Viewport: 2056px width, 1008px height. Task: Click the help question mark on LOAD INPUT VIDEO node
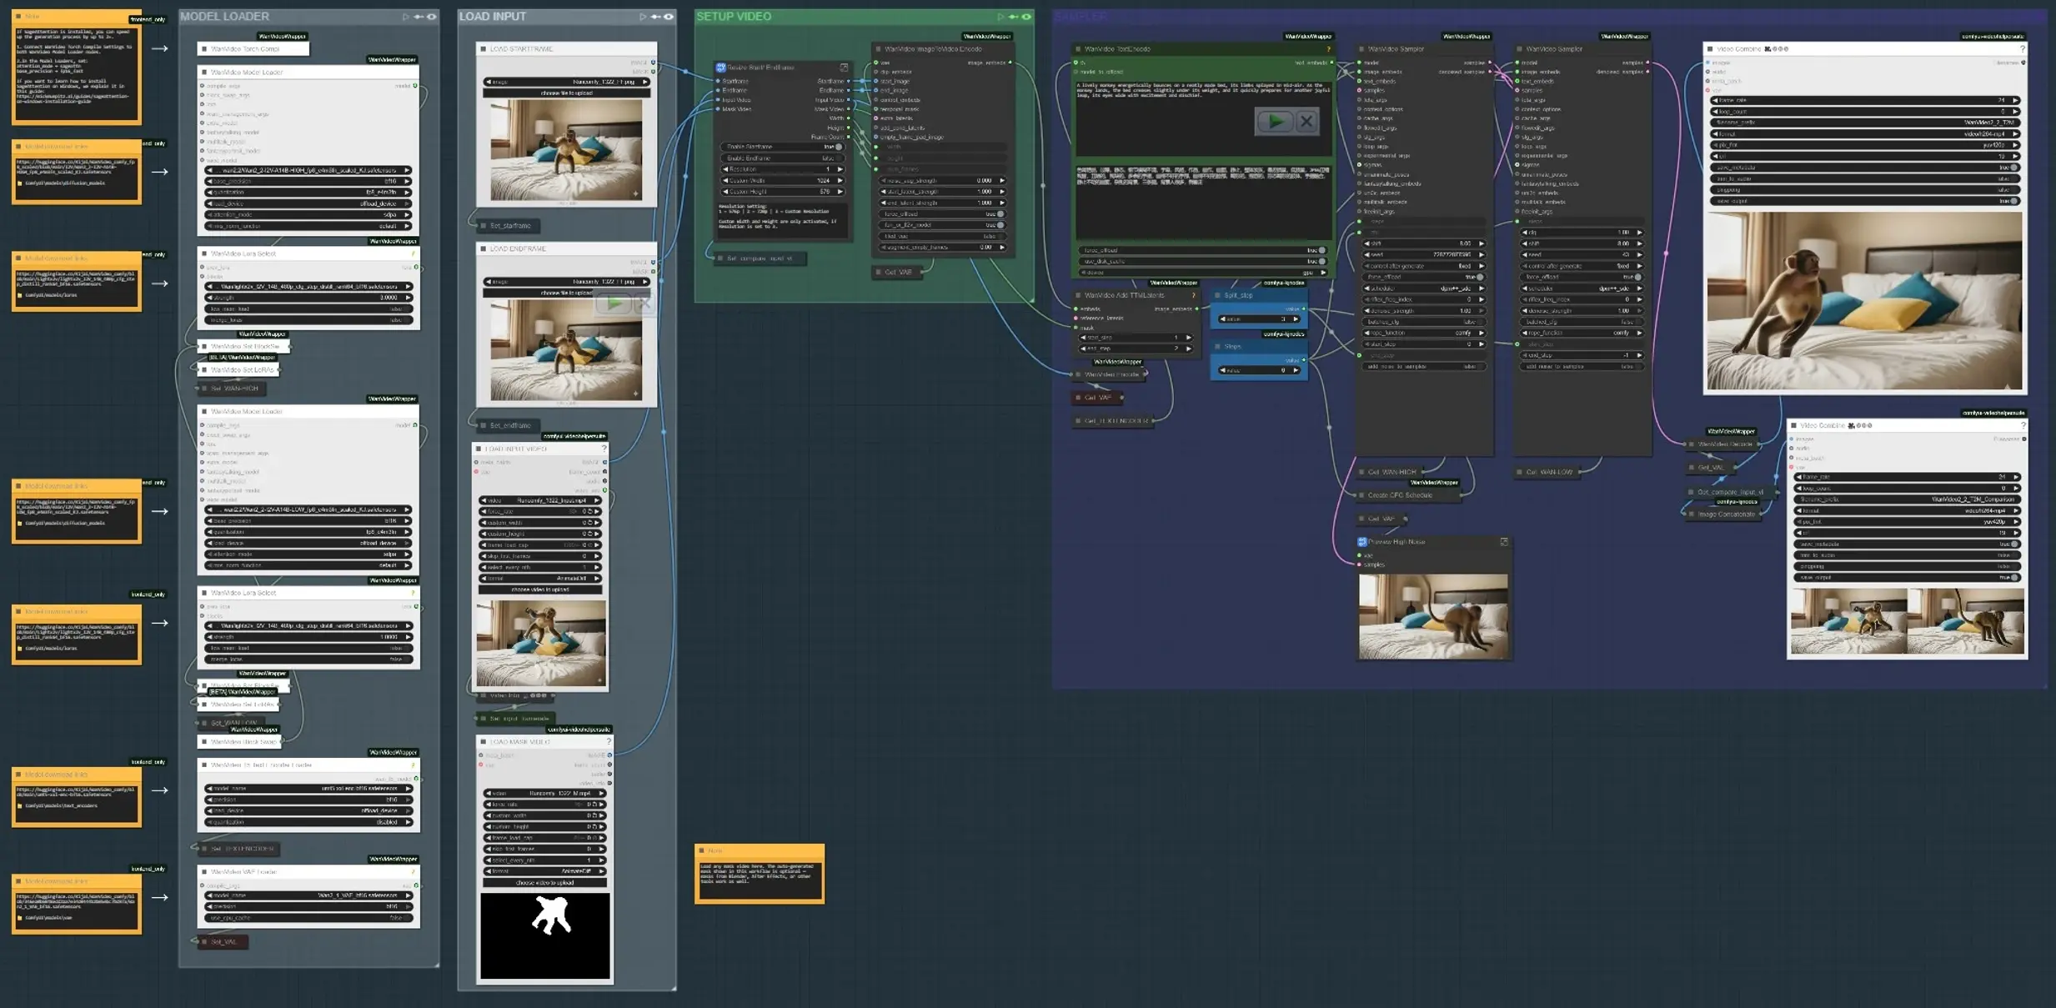click(604, 449)
